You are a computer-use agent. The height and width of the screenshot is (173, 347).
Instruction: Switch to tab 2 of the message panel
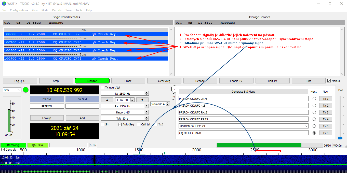click(174, 97)
